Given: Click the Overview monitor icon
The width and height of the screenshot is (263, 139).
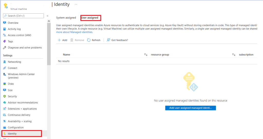Looking at the screenshot, I should pos(5,23).
